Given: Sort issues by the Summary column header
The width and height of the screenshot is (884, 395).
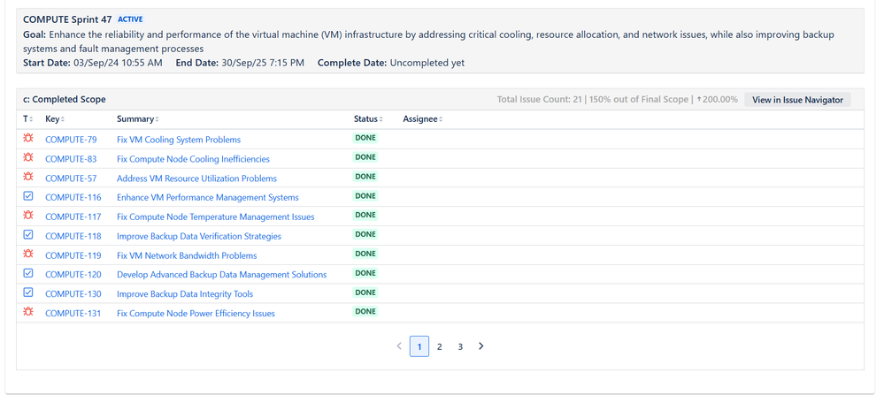Looking at the screenshot, I should pos(138,119).
